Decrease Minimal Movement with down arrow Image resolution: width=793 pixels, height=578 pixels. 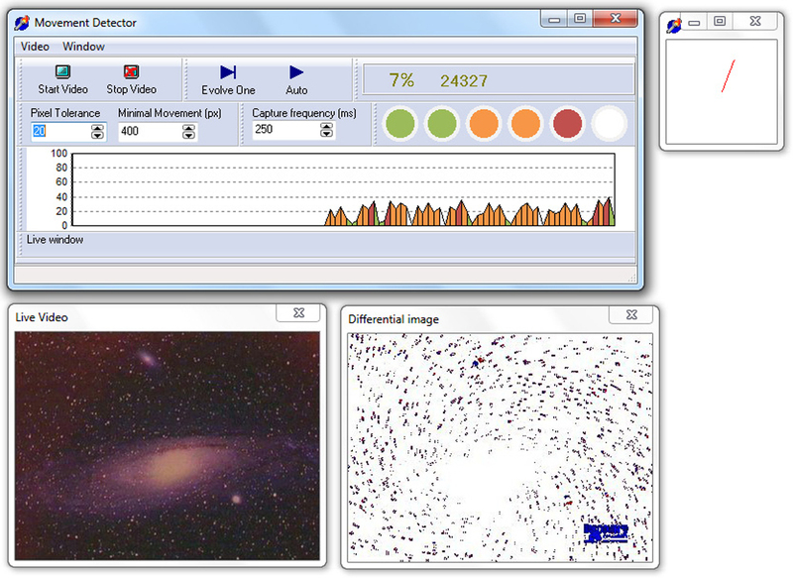pos(188,136)
